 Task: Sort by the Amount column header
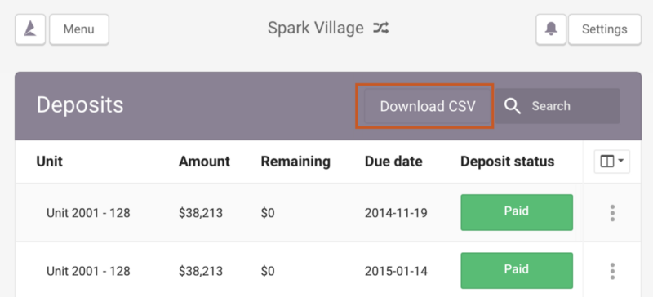204,162
